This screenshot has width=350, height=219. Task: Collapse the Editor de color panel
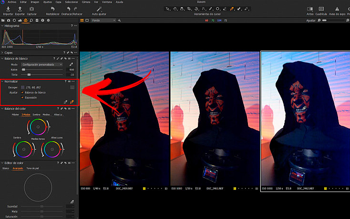click(x=2, y=163)
